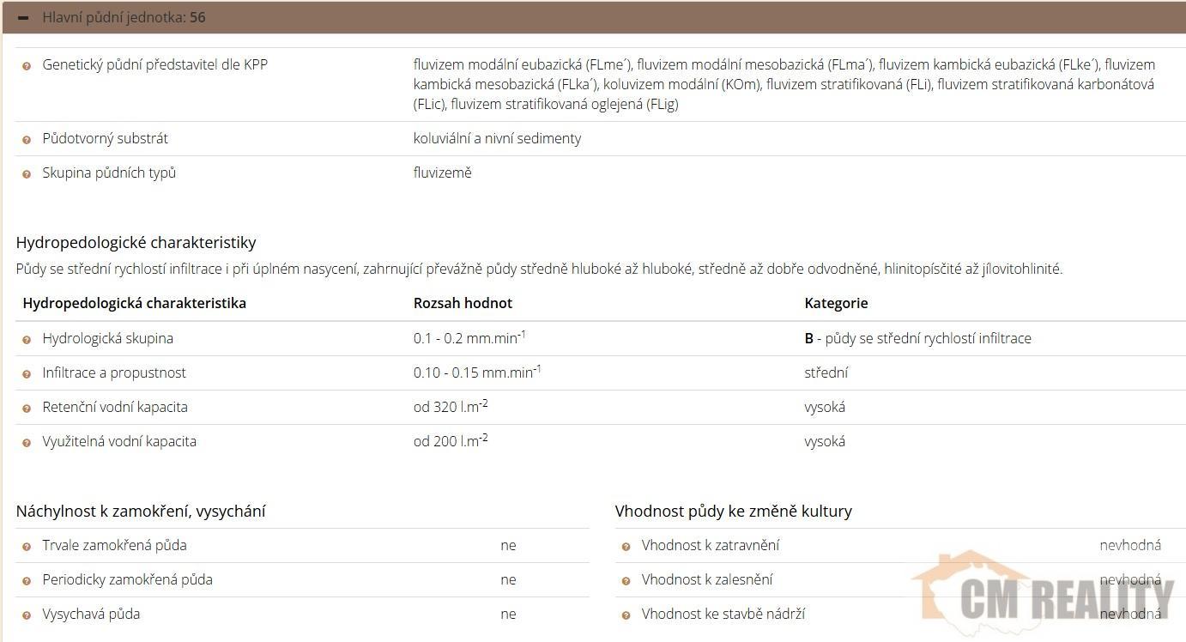1186x642 pixels.
Task: Click the Rozsah hodnot column header
Action: [x=463, y=303]
